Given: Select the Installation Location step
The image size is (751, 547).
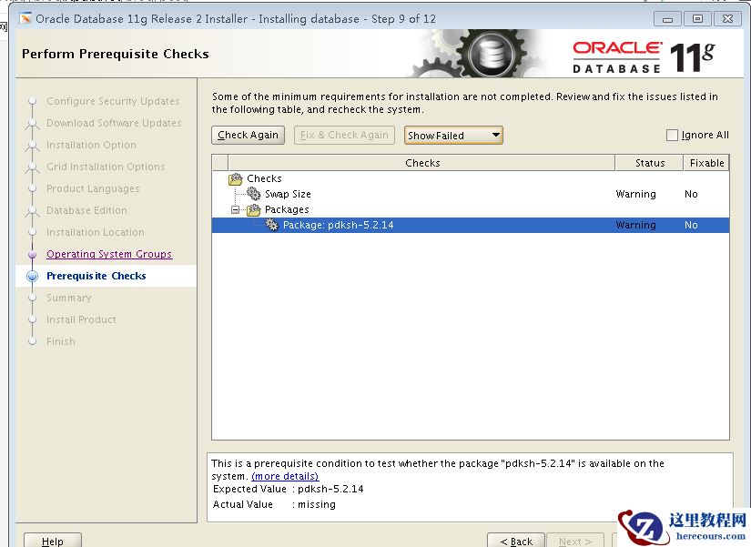Looking at the screenshot, I should coord(96,232).
